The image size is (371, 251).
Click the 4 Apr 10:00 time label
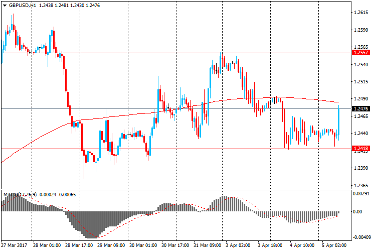(x=302, y=245)
